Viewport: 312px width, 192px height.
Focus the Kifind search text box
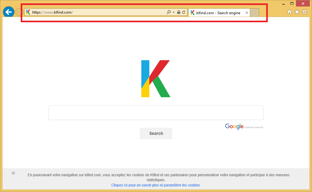(x=156, y=113)
